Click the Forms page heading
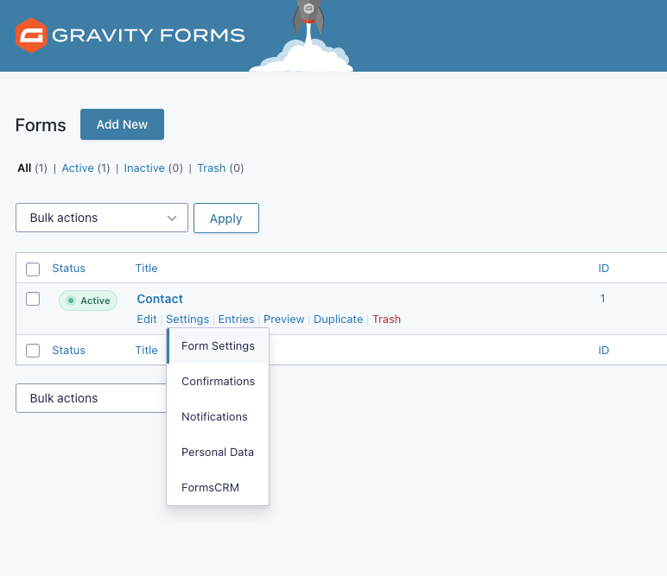Screen dimensions: 667x576 pos(41,125)
